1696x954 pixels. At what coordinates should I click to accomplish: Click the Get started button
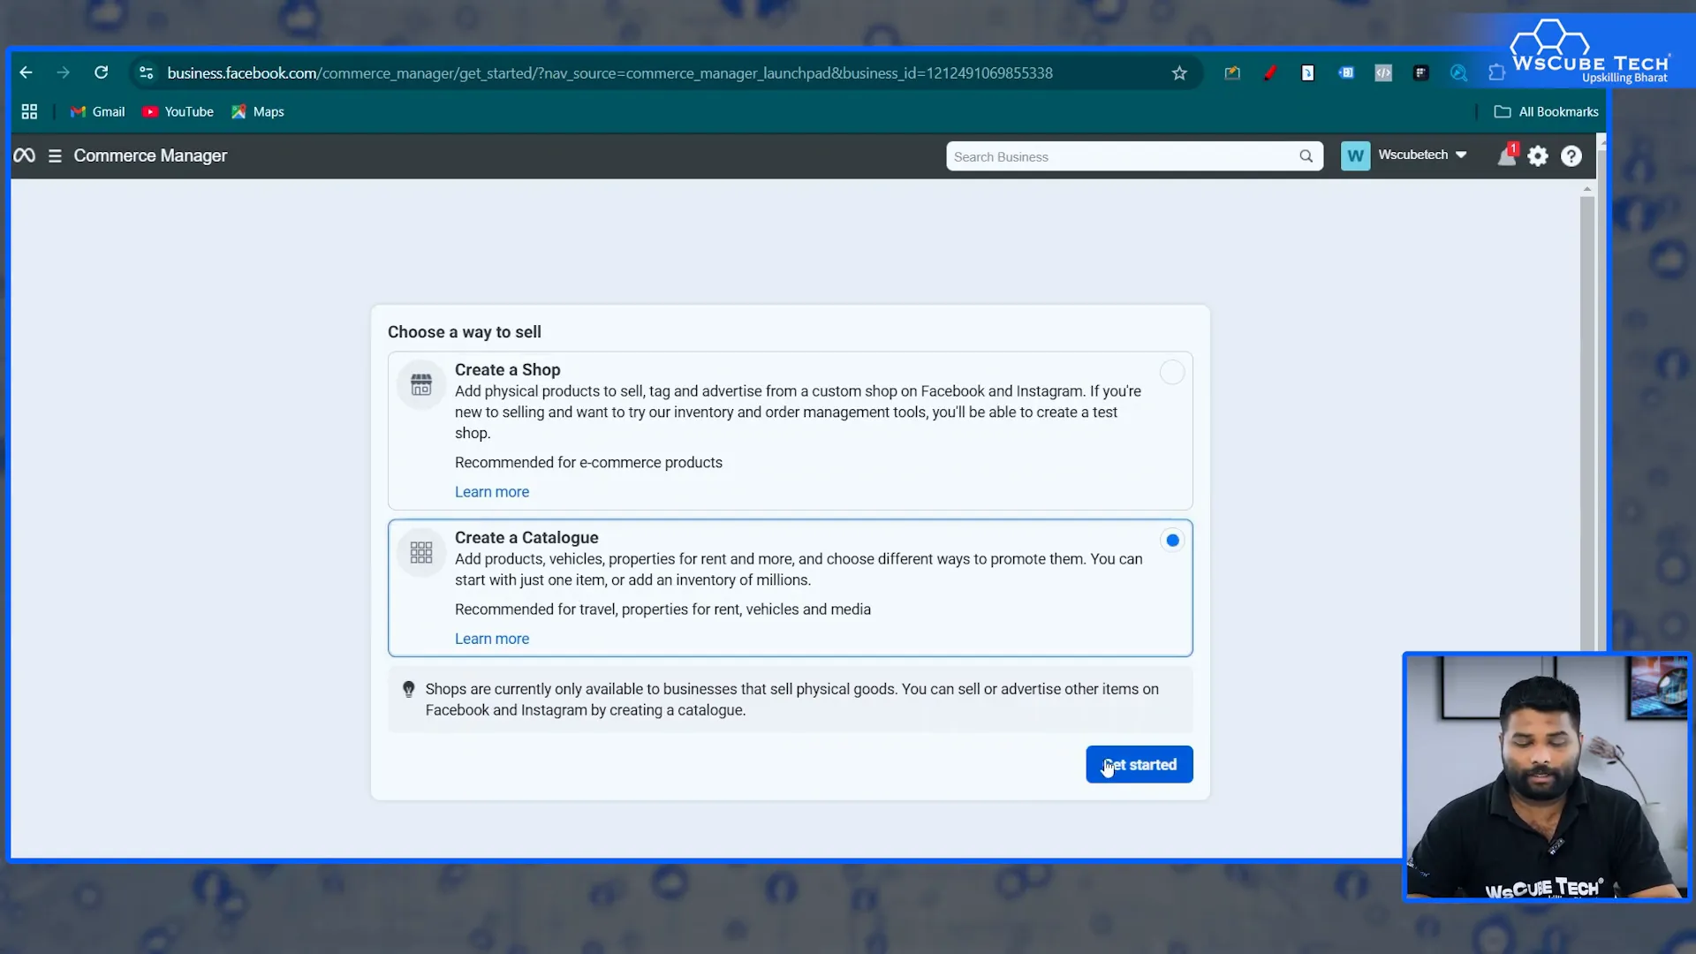coord(1139,764)
